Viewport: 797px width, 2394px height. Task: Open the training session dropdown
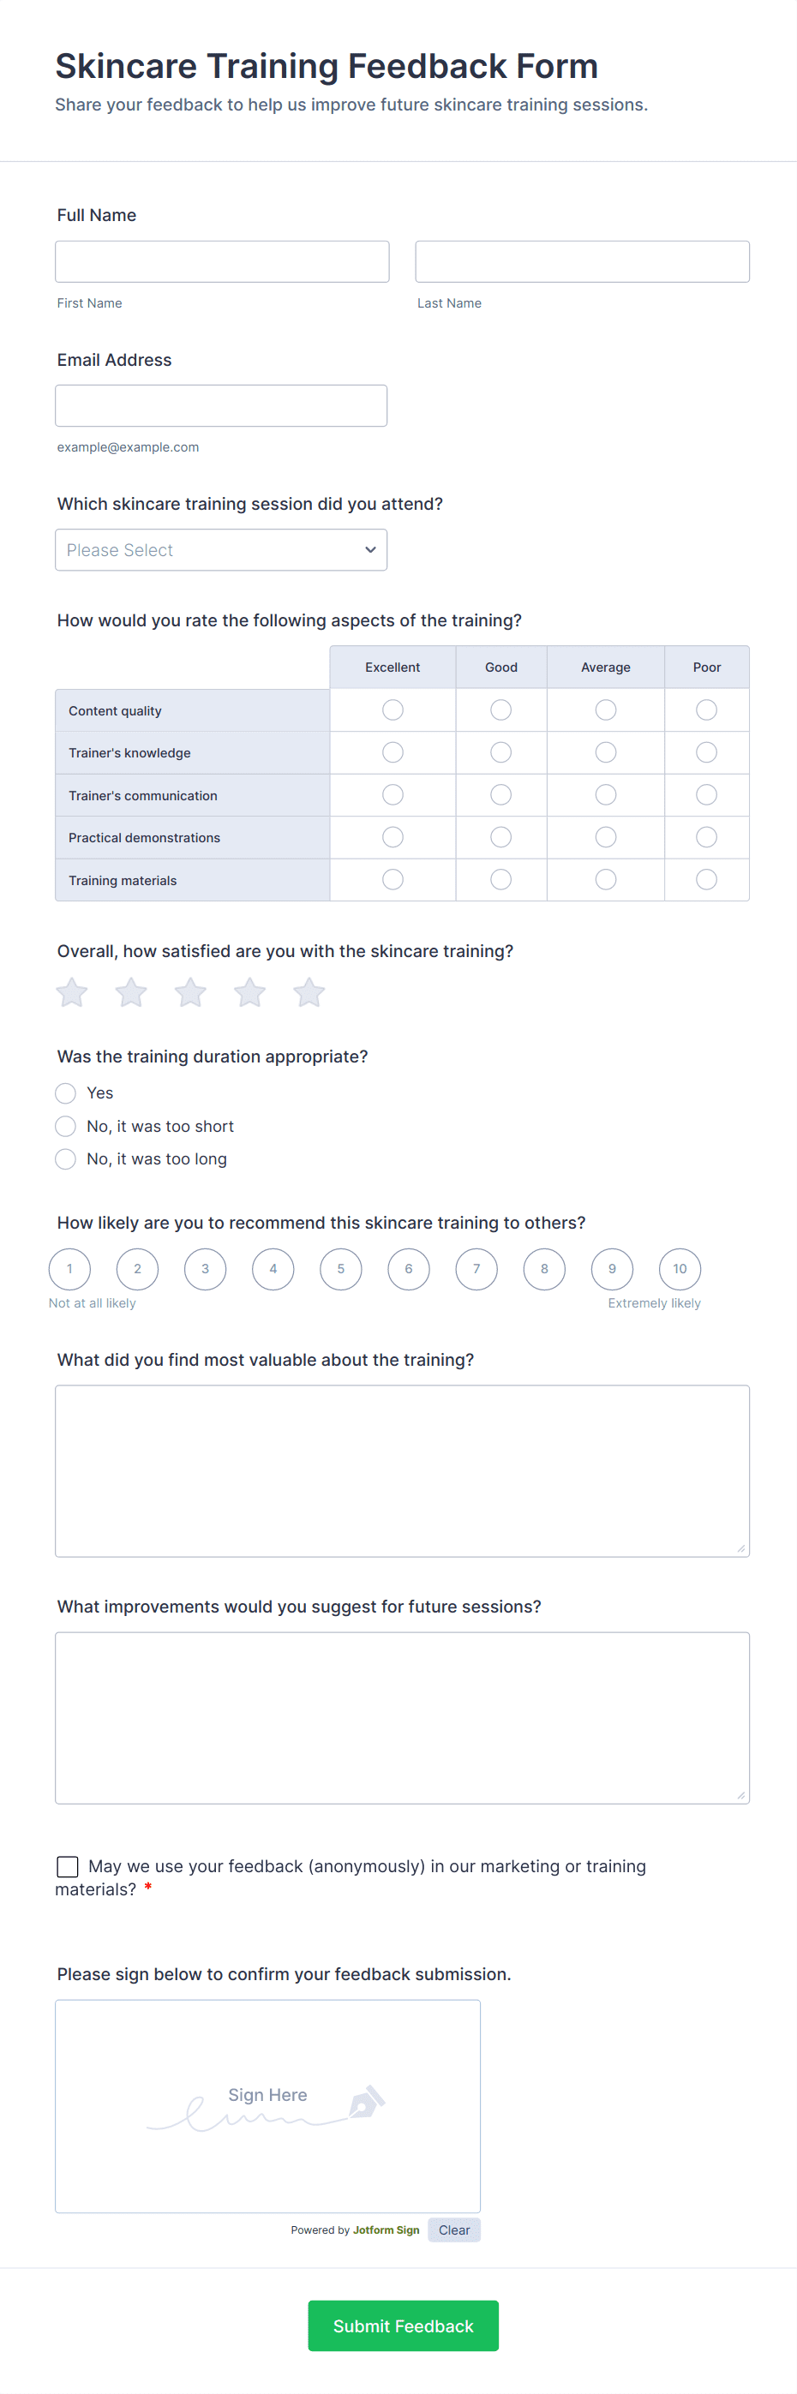221,549
